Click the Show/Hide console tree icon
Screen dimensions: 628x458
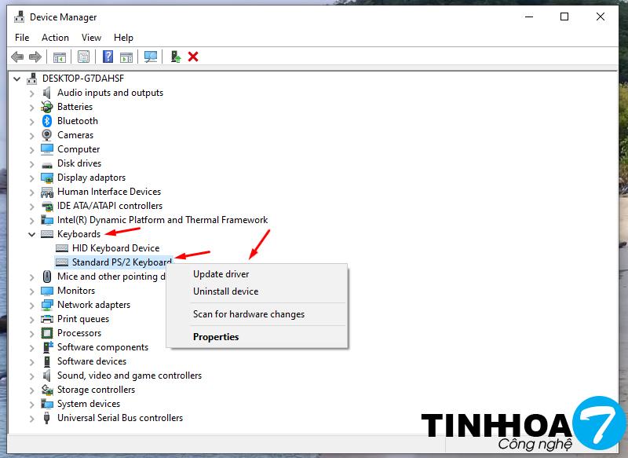click(59, 57)
